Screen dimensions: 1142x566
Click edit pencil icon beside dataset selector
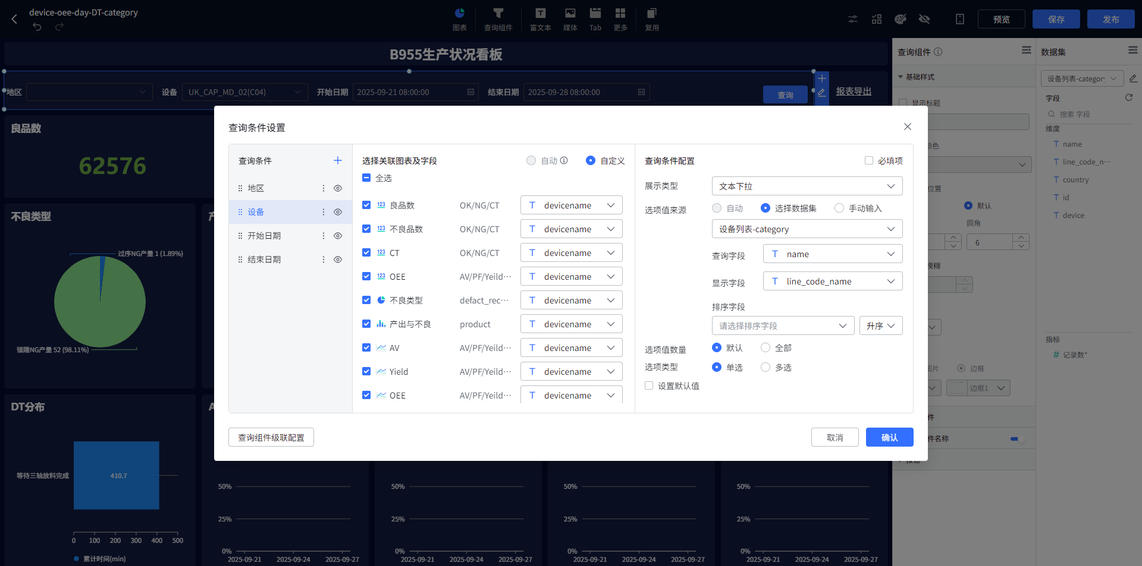(1133, 78)
